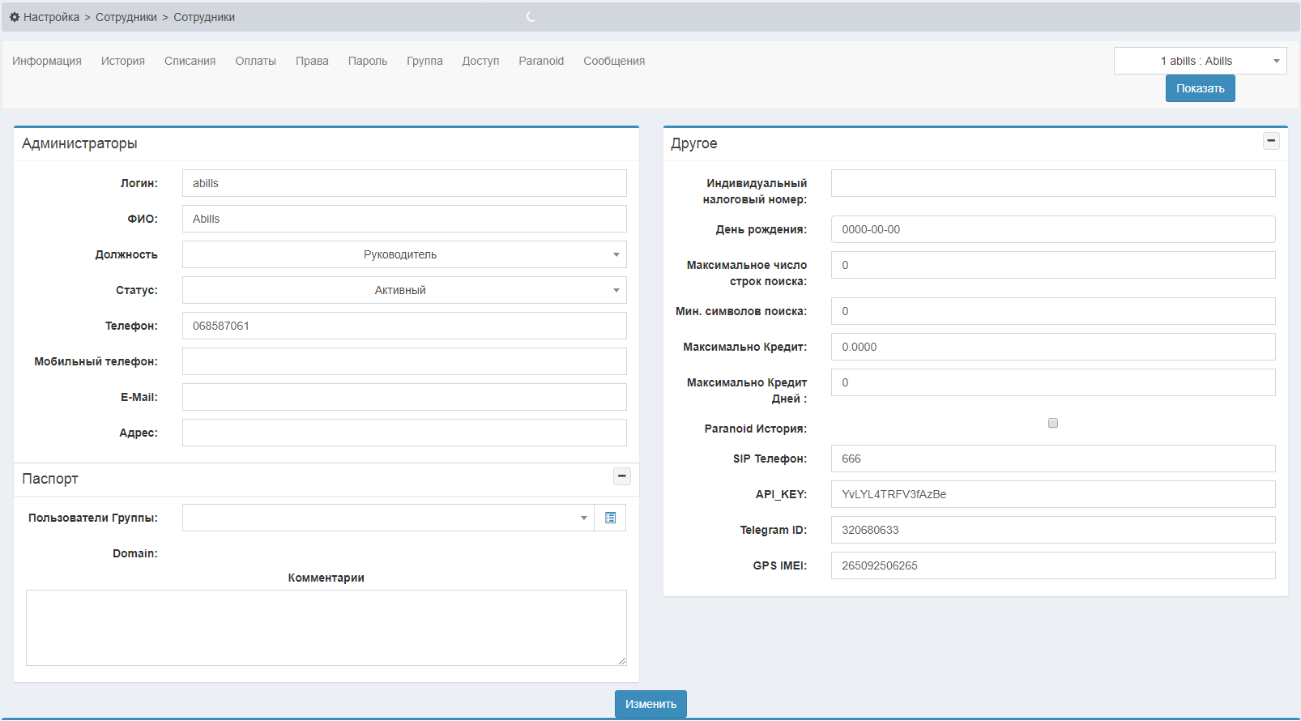Open the Paranoid tab
The width and height of the screenshot is (1301, 721).
540,61
